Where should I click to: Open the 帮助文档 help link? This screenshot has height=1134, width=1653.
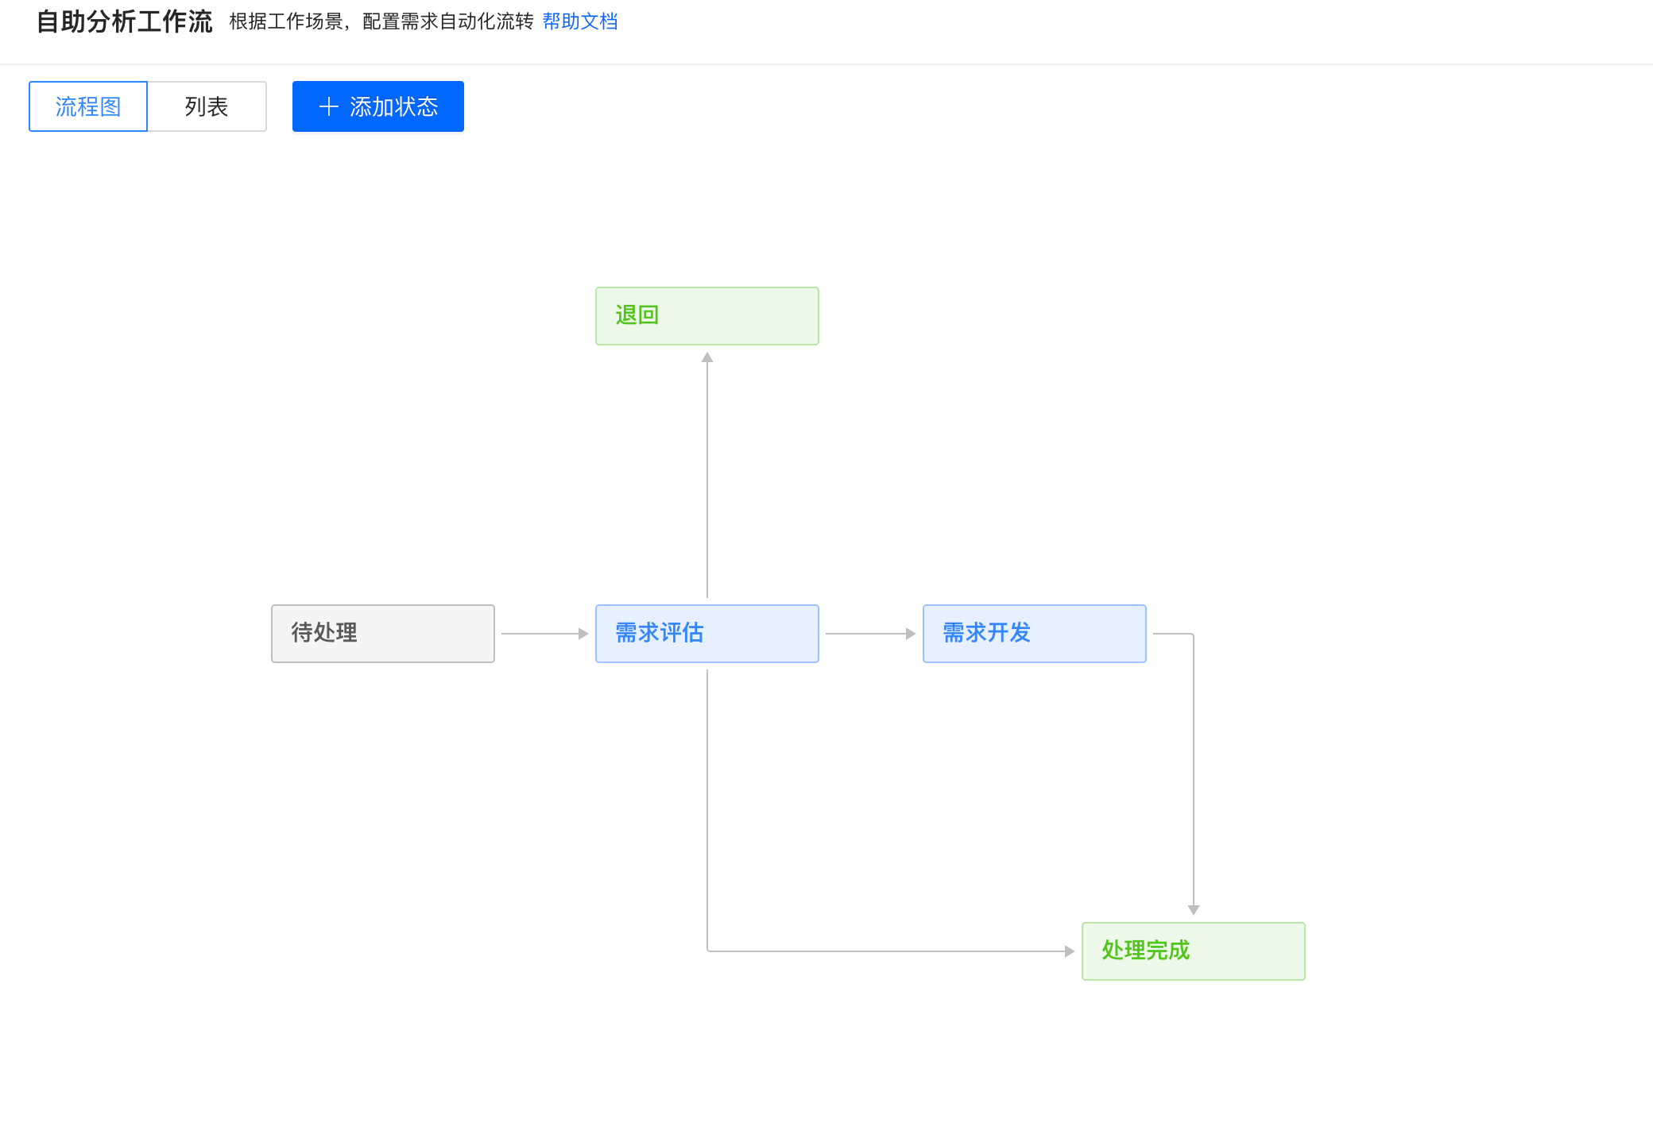(579, 21)
